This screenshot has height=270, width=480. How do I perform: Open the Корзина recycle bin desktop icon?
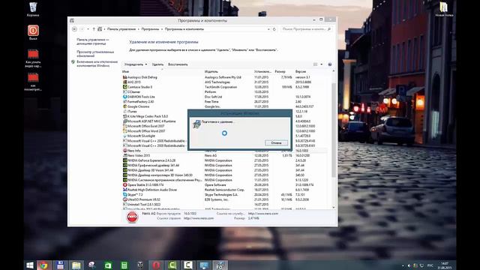pos(33,10)
